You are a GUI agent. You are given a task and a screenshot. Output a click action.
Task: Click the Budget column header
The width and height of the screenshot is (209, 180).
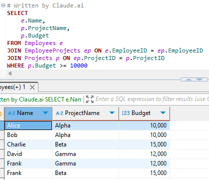click(x=144, y=113)
